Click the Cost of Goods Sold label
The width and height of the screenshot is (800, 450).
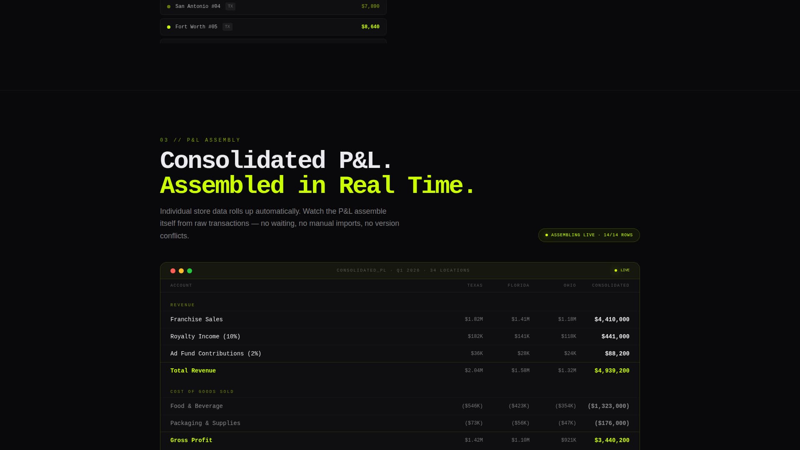(x=202, y=392)
